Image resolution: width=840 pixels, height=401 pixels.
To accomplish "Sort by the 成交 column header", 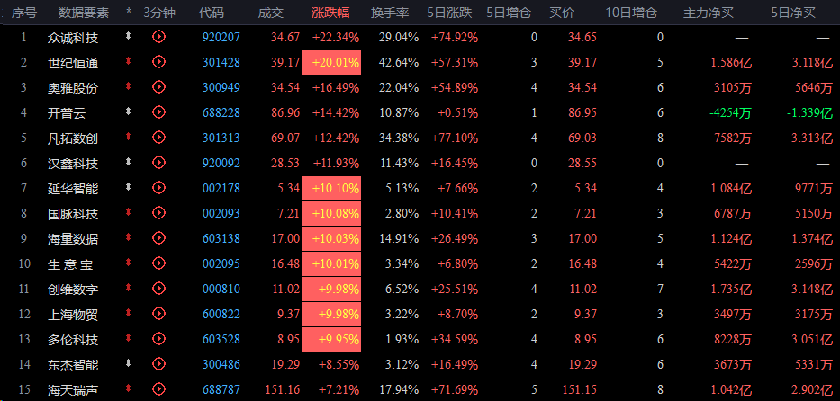I will click(x=270, y=13).
